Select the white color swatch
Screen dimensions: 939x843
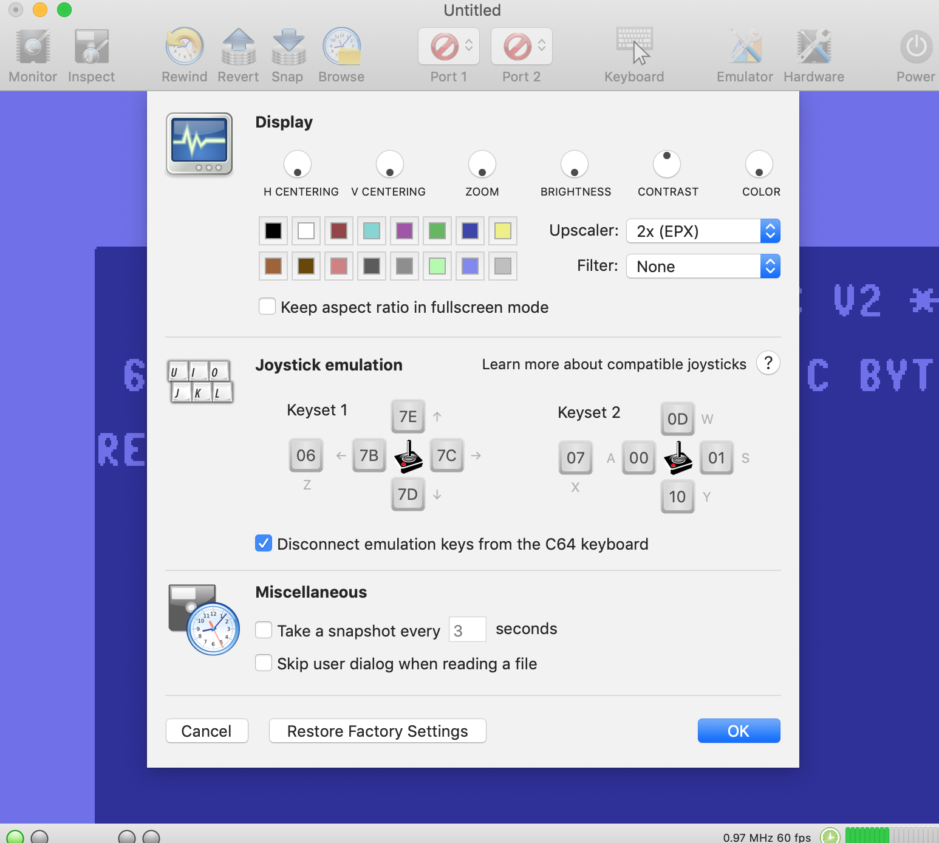[306, 231]
